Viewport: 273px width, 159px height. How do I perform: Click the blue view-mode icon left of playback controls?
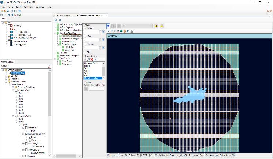click(x=108, y=26)
